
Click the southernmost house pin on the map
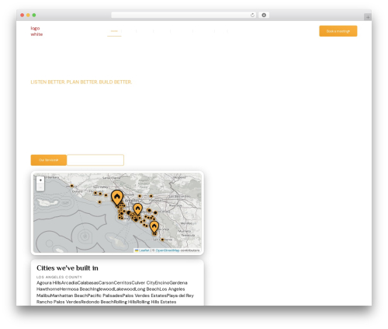[x=154, y=227]
